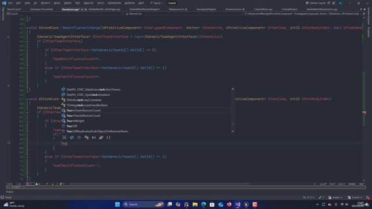Open the Crunch project scope dropdown
The image size is (372, 209).
point(65,14)
